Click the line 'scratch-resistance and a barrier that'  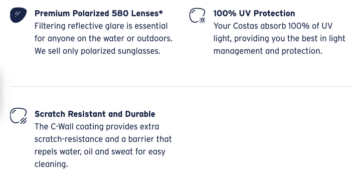pos(103,139)
